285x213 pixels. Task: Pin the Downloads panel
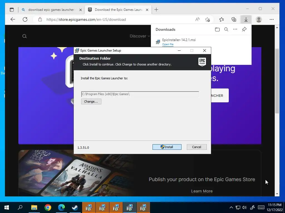(x=244, y=29)
